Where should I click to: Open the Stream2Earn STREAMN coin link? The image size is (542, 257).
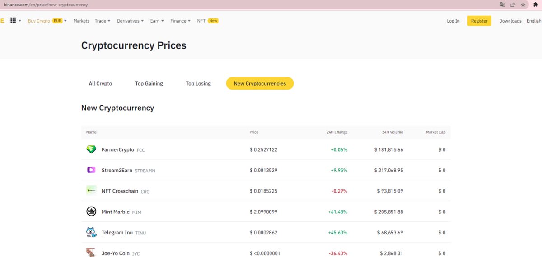coord(128,170)
